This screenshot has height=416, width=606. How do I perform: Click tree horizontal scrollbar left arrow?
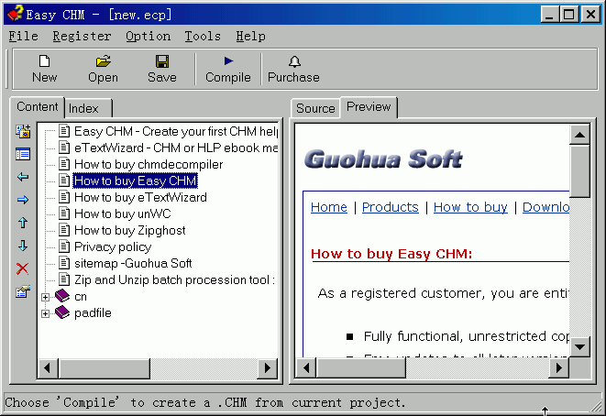48,367
